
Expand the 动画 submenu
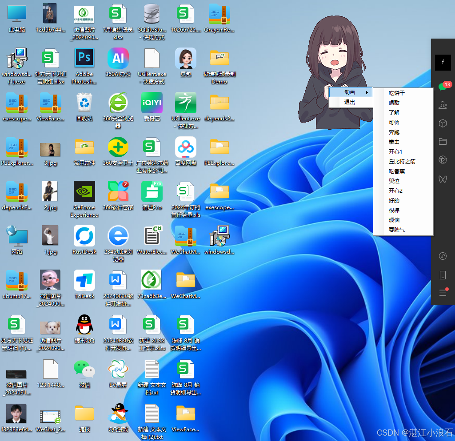coord(351,92)
